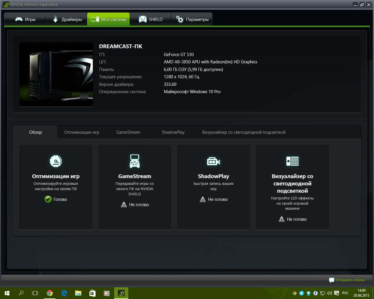Click the Отправить отклик feedback link
This screenshot has width=374, height=299.
(350, 280)
